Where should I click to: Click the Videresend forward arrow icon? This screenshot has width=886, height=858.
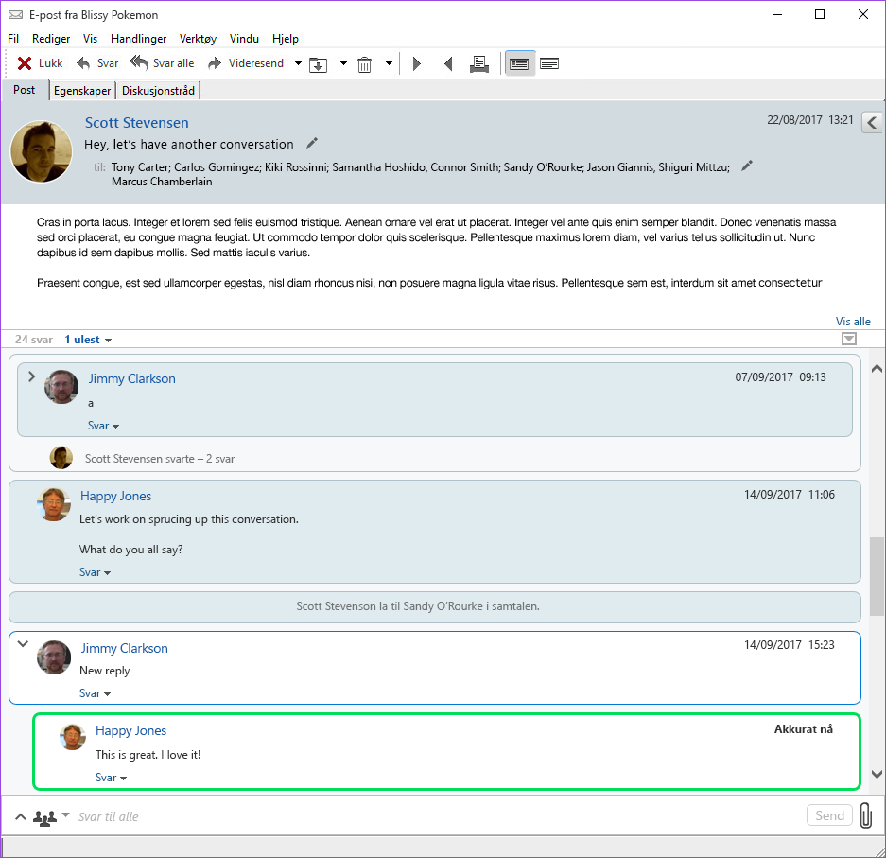[x=214, y=63]
